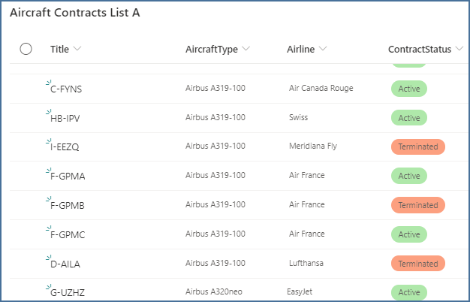Open the HB-IPV list item
This screenshot has width=470, height=302.
[65, 119]
